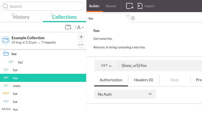
Task: Click the Example Collection folder icon
Action: (x=5, y=40)
